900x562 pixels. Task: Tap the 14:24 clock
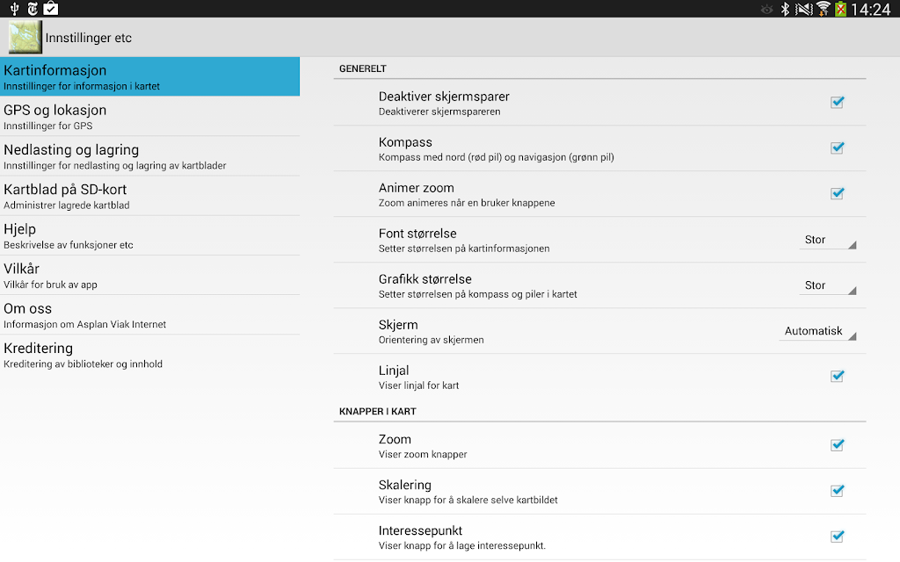(870, 9)
